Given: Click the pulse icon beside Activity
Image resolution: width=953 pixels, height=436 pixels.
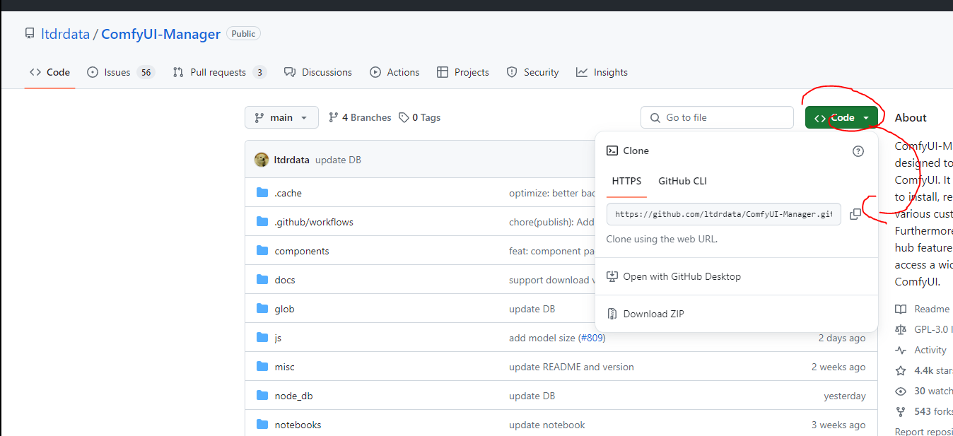Looking at the screenshot, I should point(901,350).
